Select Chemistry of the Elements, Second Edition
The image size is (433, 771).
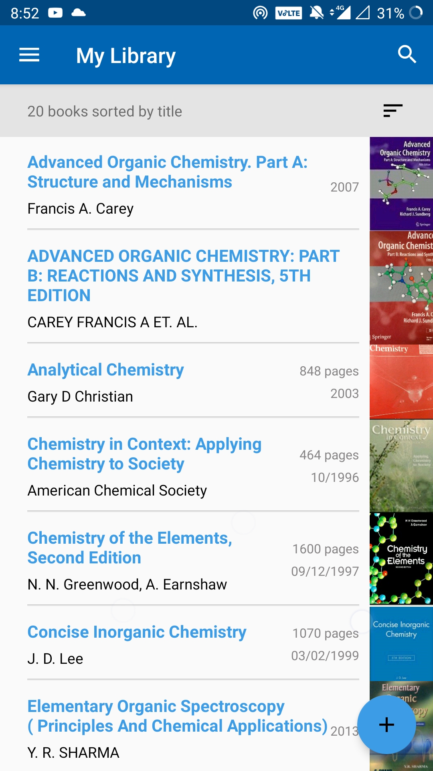point(129,548)
